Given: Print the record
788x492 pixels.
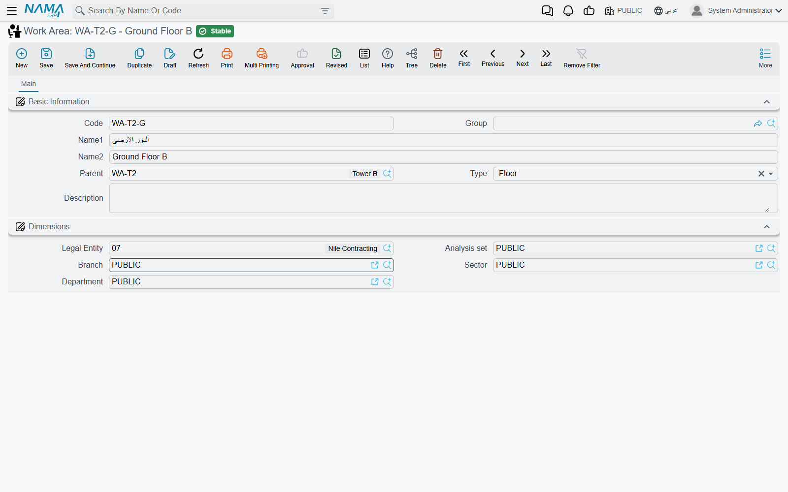Looking at the screenshot, I should pyautogui.click(x=227, y=58).
